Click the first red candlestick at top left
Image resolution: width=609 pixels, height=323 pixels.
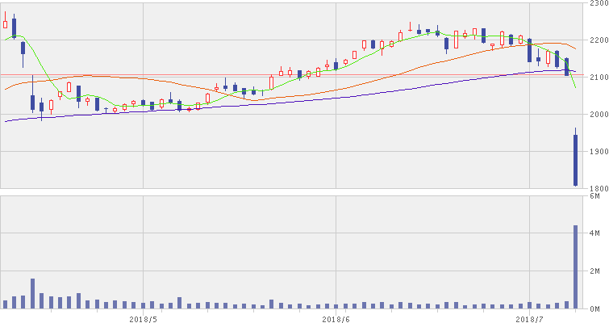(5, 23)
